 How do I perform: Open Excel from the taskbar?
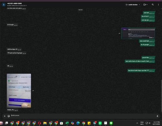tap(67, 123)
